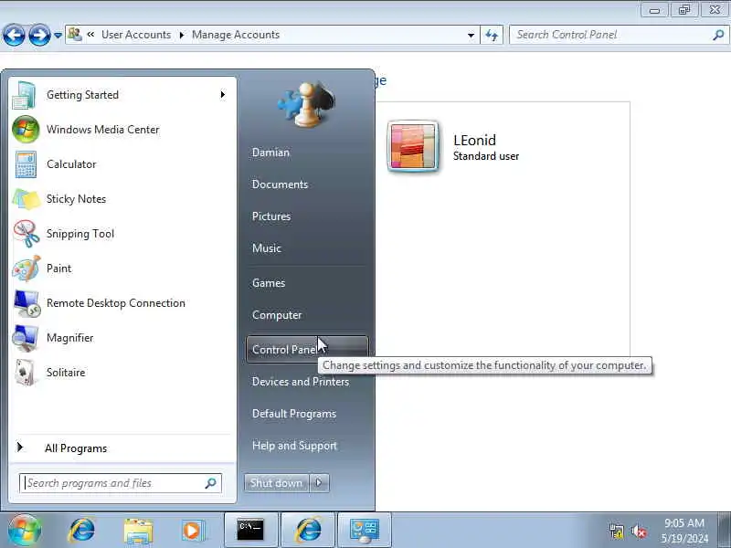Click User Accounts breadcrumb

136,35
